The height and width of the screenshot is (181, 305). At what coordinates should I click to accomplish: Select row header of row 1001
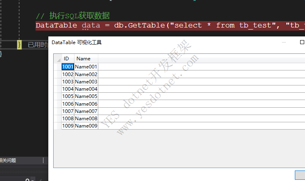[x=58, y=67]
